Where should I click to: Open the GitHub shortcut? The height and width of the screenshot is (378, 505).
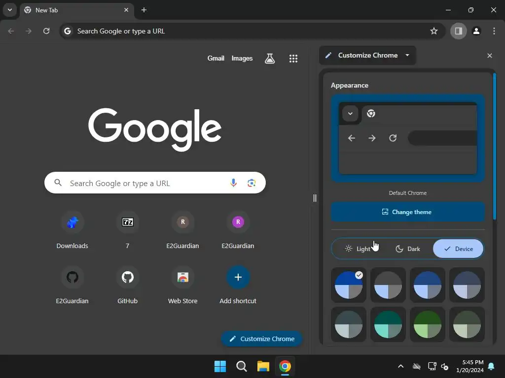click(128, 285)
